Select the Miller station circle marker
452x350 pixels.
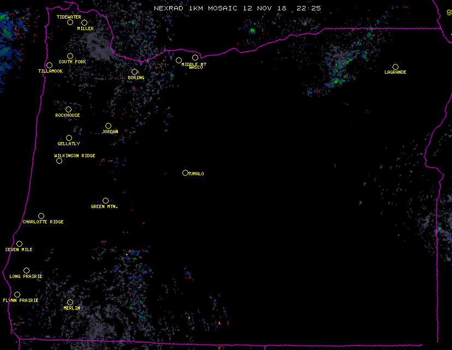coord(84,23)
